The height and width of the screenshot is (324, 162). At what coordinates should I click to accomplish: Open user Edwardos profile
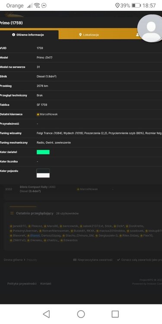pos(70,240)
